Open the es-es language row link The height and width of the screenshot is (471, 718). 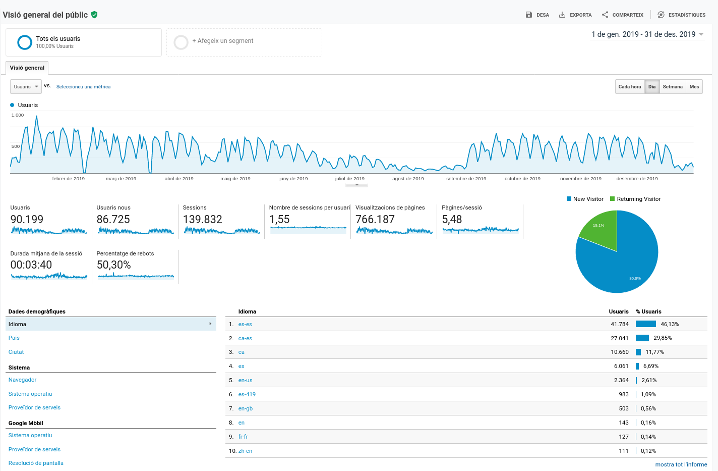pos(245,325)
